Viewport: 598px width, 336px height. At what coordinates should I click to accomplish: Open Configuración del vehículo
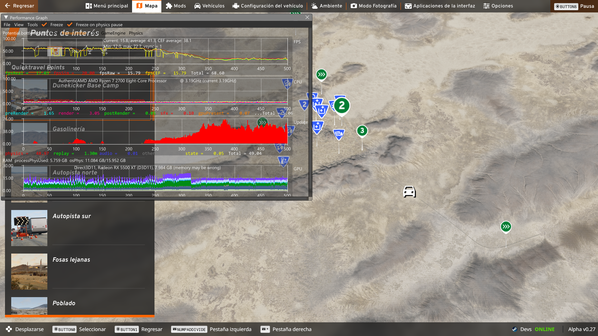pos(268,6)
